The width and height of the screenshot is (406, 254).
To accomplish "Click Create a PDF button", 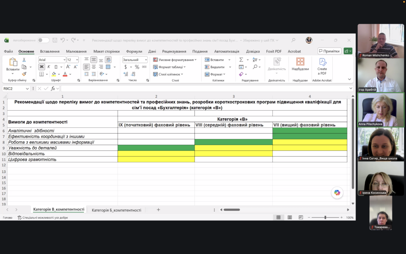I will coord(322,66).
